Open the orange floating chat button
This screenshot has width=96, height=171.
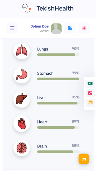click(84, 159)
